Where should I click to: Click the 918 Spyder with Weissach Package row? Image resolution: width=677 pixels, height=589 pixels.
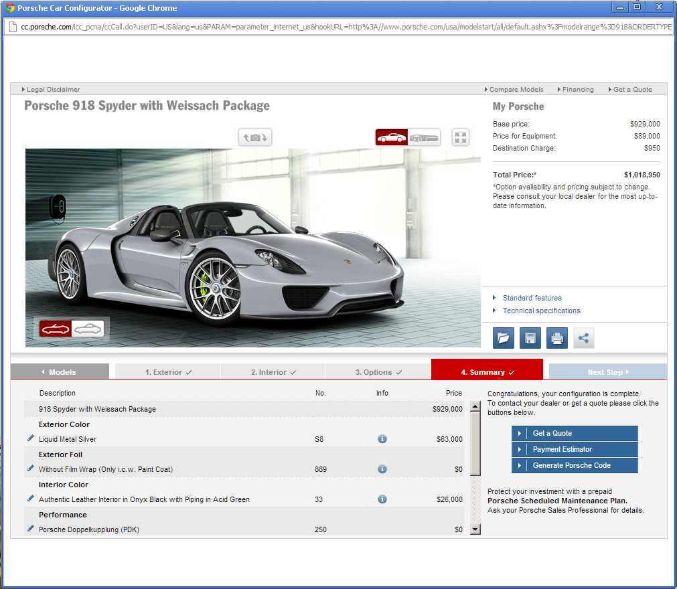(x=244, y=409)
